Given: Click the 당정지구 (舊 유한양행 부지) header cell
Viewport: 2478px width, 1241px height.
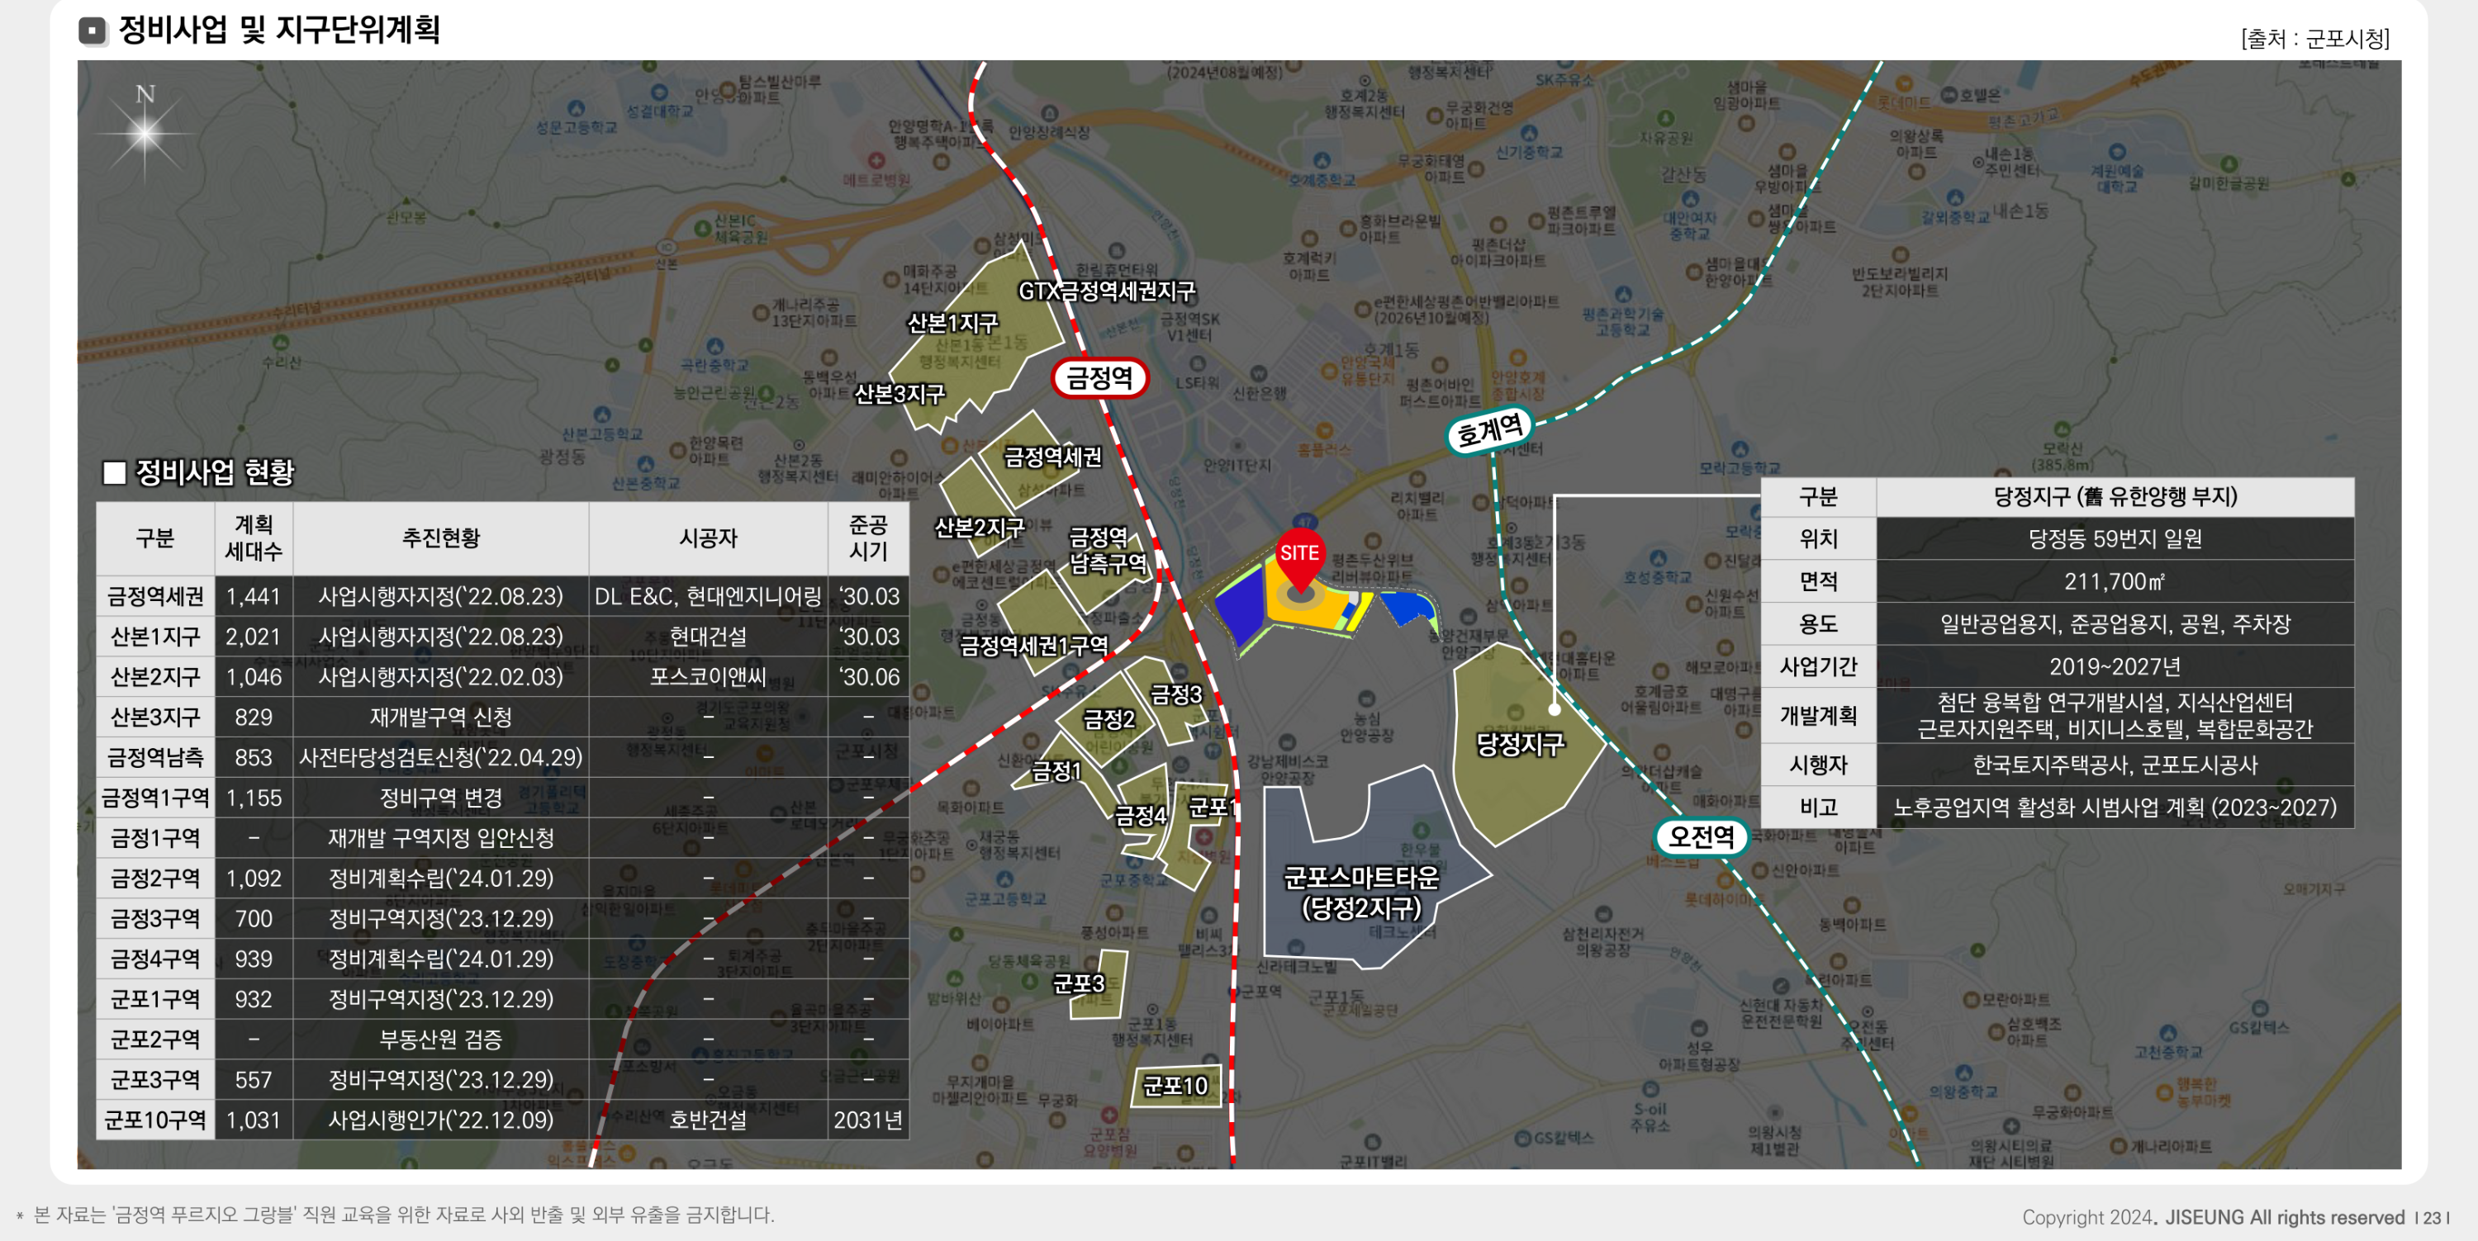Looking at the screenshot, I should pyautogui.click(x=2115, y=496).
